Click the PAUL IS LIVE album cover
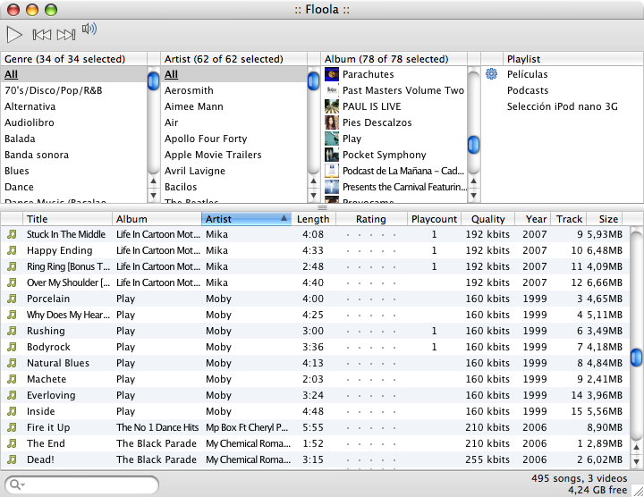 coord(332,106)
